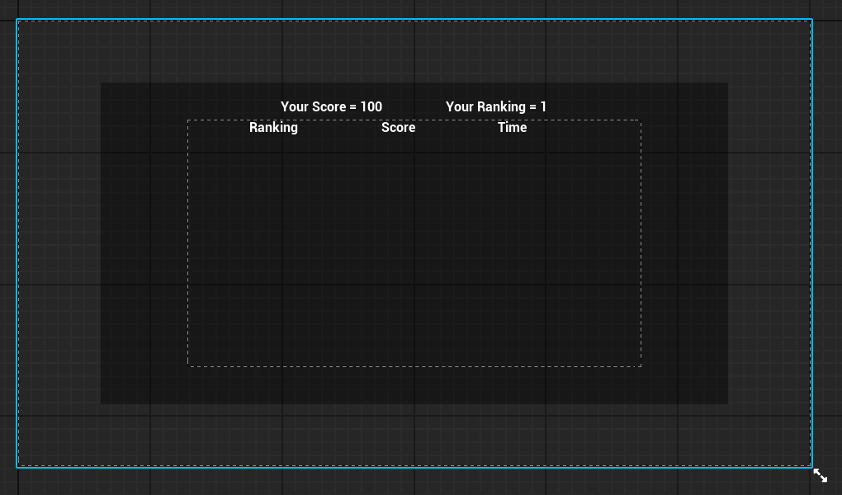Select the Your Ranking = 1 text block
Image resolution: width=842 pixels, height=495 pixels.
click(x=498, y=106)
